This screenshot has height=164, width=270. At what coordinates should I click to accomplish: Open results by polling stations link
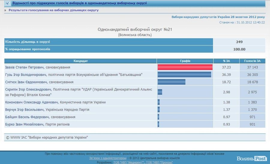click(x=53, y=10)
